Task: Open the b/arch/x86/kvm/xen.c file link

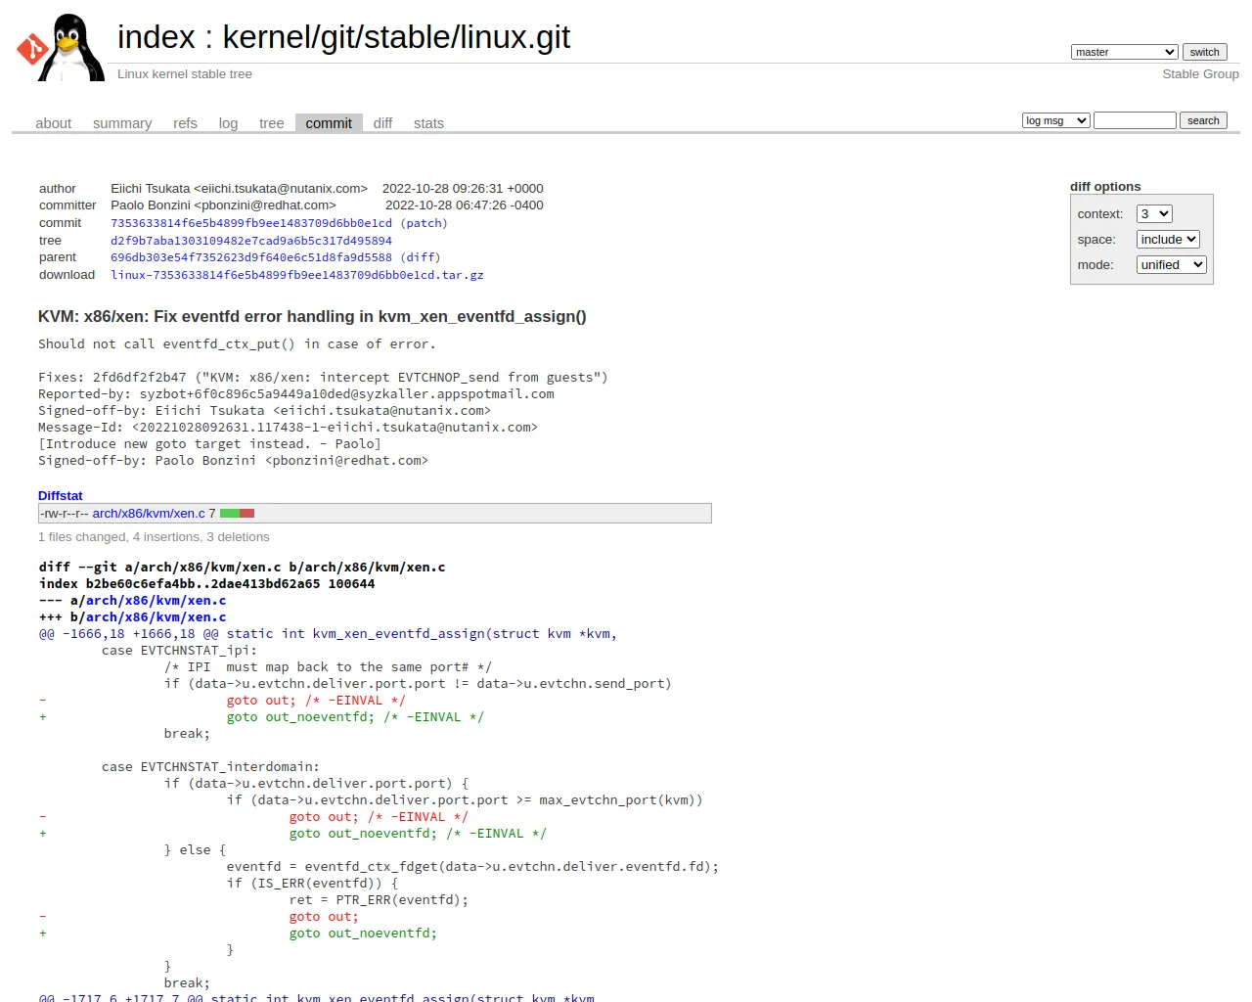Action: tap(156, 617)
